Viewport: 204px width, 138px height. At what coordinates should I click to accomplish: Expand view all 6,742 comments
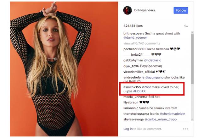(x=142, y=43)
